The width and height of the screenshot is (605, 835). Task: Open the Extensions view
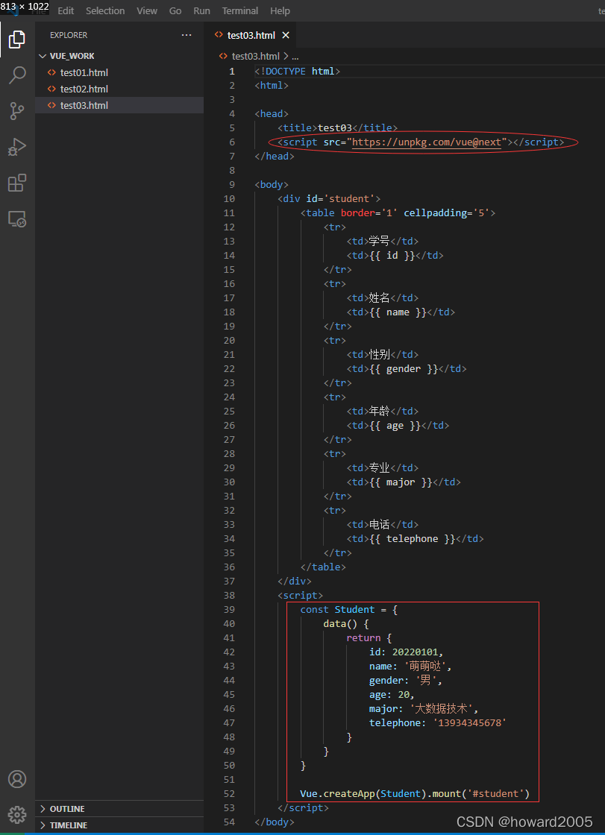tap(17, 183)
